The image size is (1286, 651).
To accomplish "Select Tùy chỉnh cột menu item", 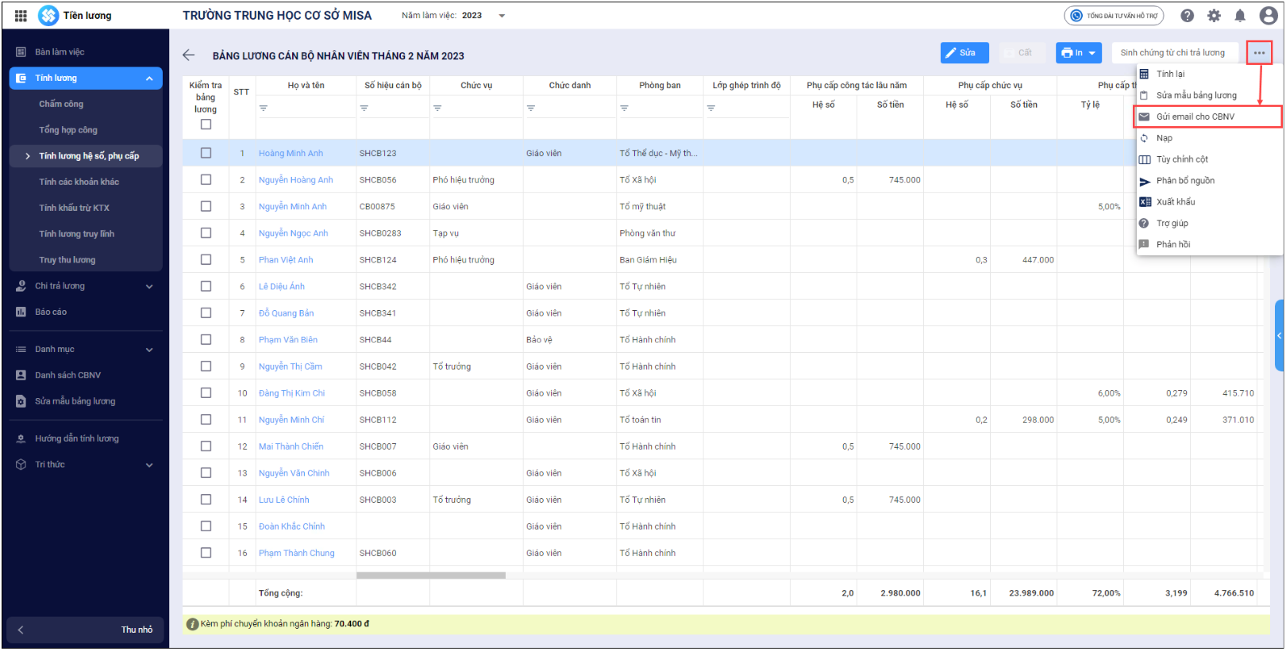I will pos(1209,159).
